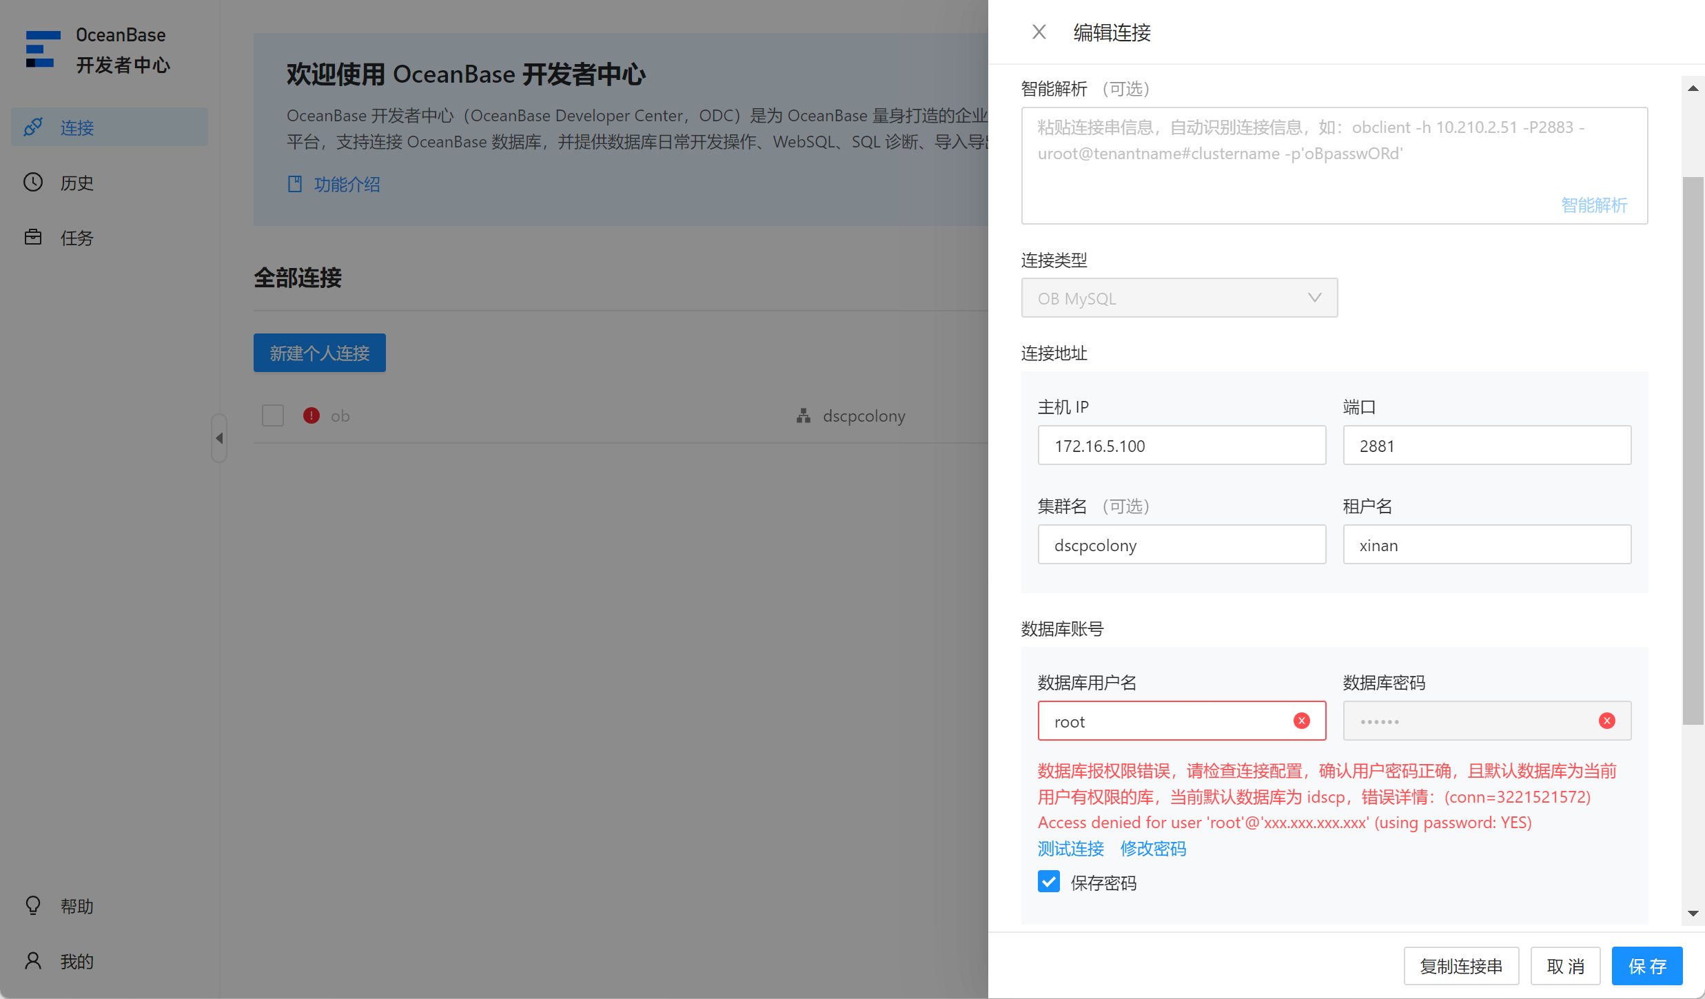Image resolution: width=1705 pixels, height=999 pixels.
Task: Click the 保存 button
Action: 1647,966
